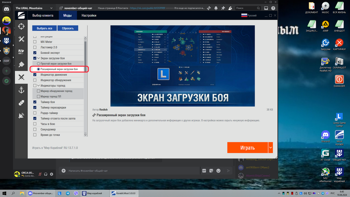The image size is (350, 197).
Task: Enable Маркер торпед ПЛ checkbox
Action: click(38, 96)
